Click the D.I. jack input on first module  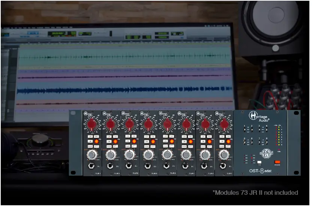point(91,166)
